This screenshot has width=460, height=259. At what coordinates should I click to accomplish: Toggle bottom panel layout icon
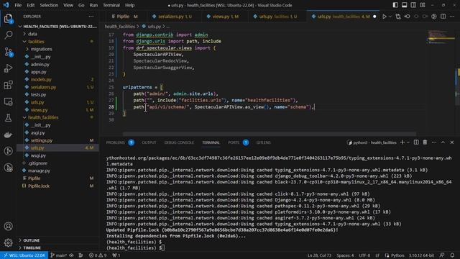pyautogui.click(x=404, y=5)
